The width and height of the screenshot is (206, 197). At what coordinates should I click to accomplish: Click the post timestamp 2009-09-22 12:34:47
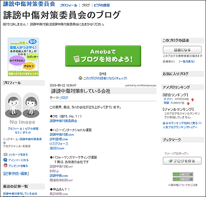pos(63,85)
